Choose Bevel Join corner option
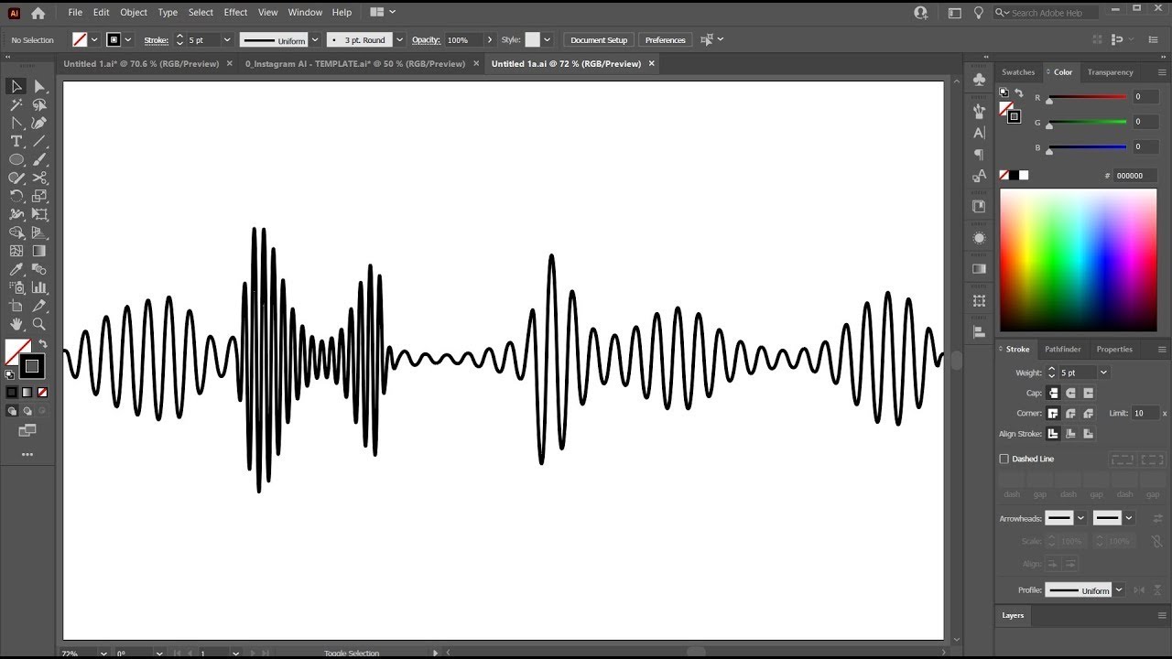 [x=1088, y=414]
